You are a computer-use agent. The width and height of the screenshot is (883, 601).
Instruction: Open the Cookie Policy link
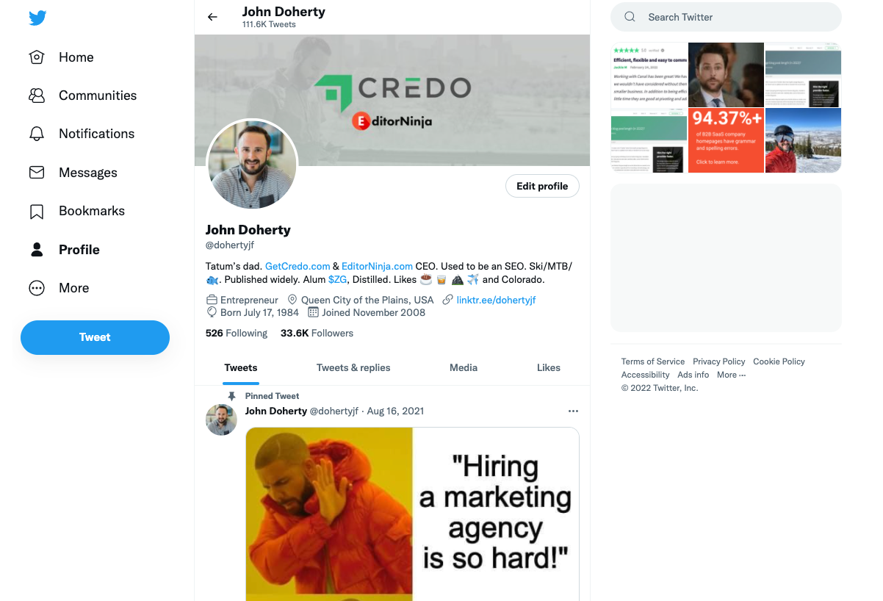(x=779, y=361)
